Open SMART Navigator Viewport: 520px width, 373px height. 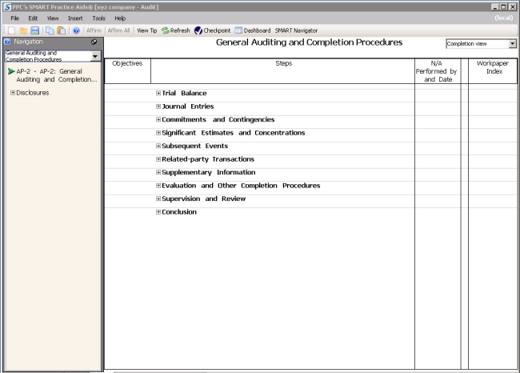[x=296, y=30]
